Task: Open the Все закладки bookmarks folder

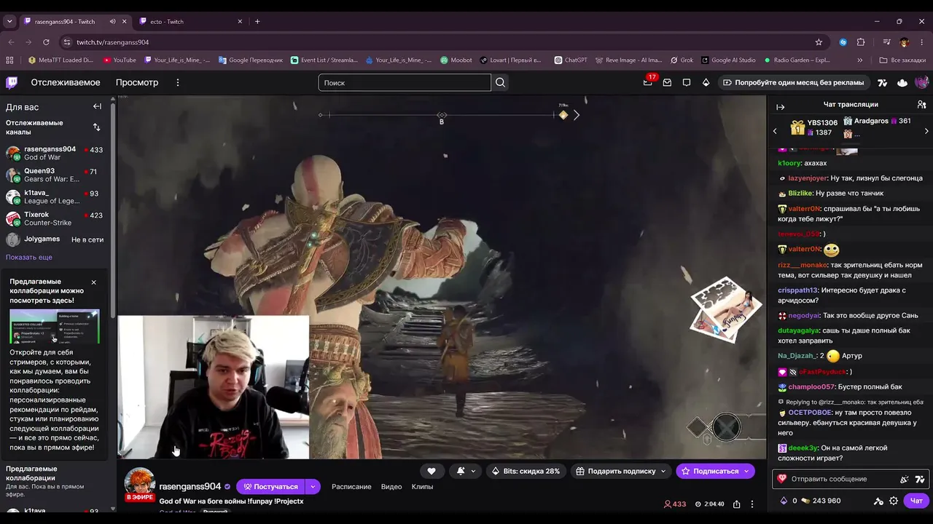Action: pyautogui.click(x=902, y=60)
